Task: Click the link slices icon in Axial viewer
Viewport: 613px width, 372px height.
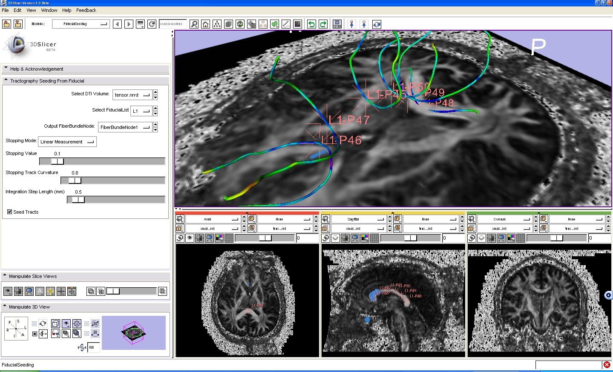Action: coord(180,238)
